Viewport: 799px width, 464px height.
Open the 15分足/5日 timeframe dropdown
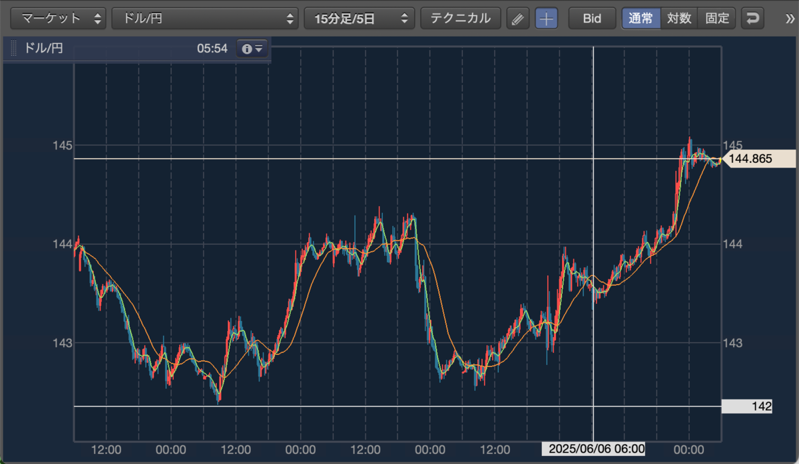point(360,19)
